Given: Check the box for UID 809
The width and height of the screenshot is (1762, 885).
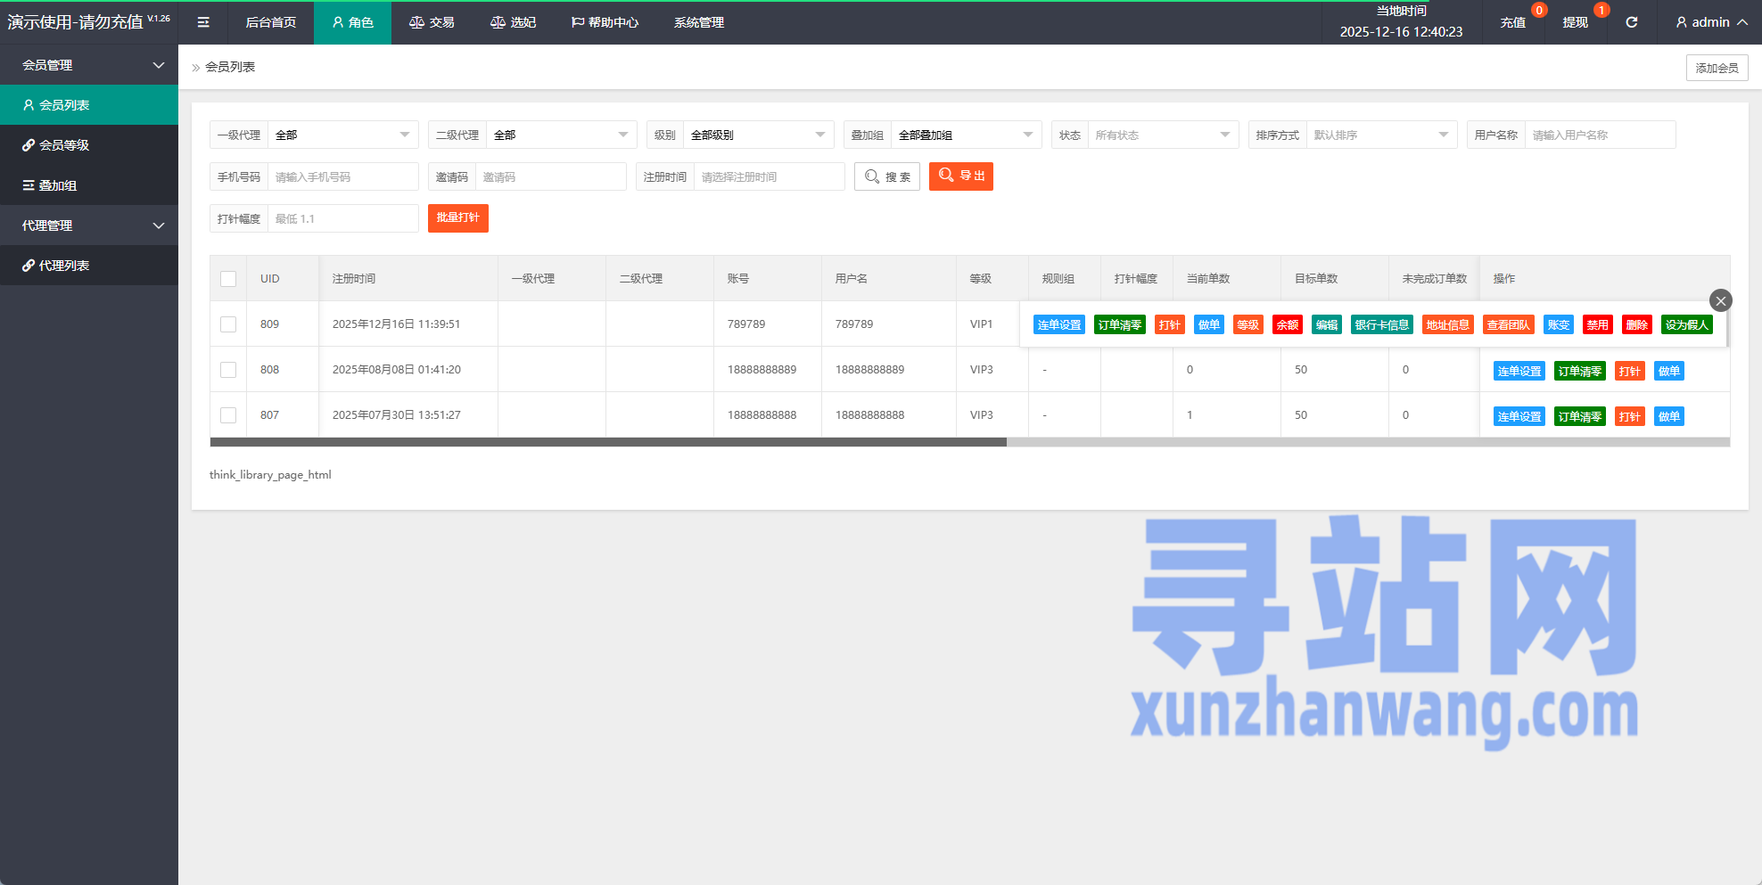Looking at the screenshot, I should (228, 324).
